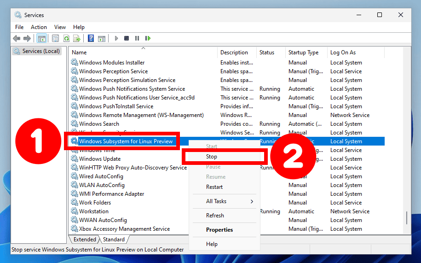Expand the All Tasks submenu

click(x=224, y=201)
